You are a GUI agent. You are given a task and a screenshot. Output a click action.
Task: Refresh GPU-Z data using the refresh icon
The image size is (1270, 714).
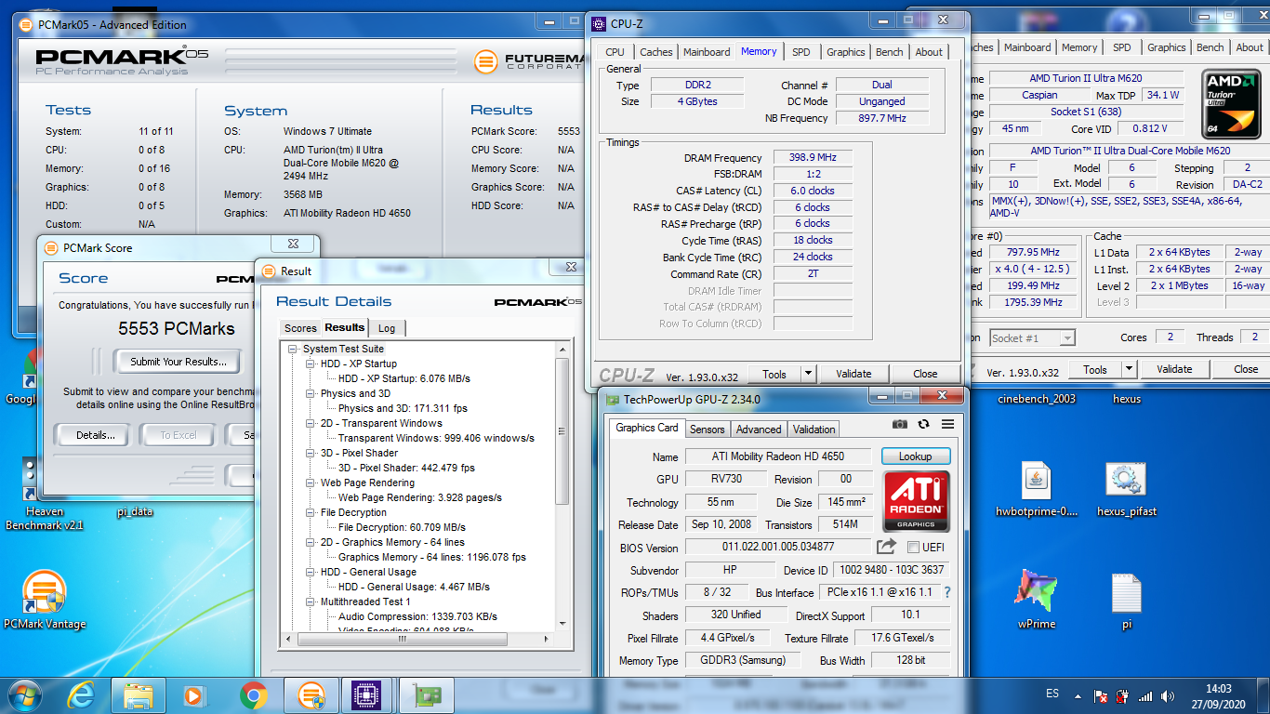pyautogui.click(x=923, y=424)
